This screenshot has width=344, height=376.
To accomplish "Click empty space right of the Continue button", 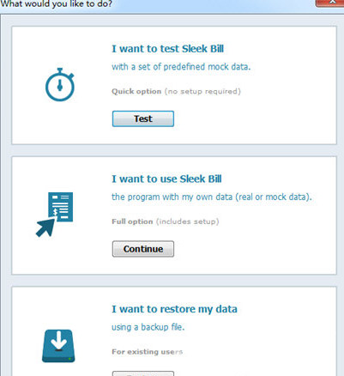I will pos(251,249).
